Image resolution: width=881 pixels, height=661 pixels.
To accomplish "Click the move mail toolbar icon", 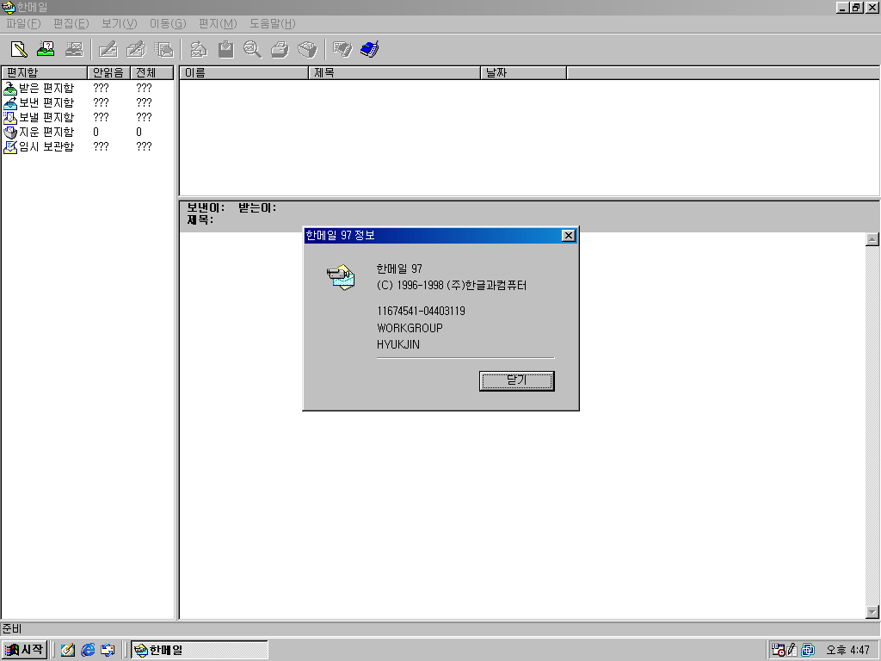I will pos(199,49).
